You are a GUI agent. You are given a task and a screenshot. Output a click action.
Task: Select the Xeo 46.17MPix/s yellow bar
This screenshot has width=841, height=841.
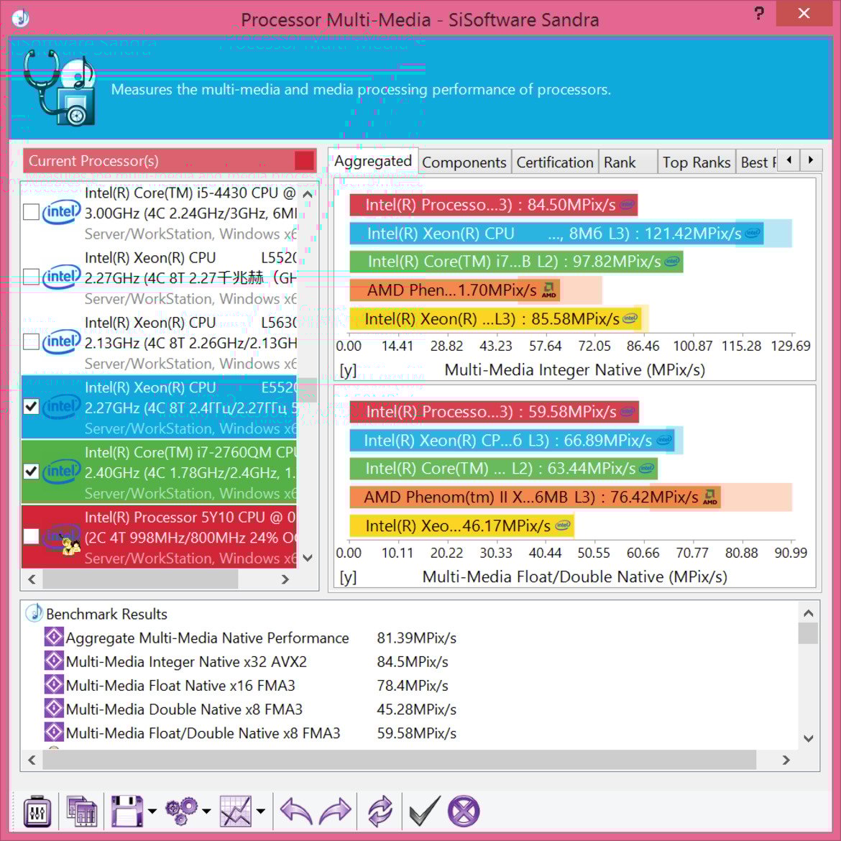point(461,525)
